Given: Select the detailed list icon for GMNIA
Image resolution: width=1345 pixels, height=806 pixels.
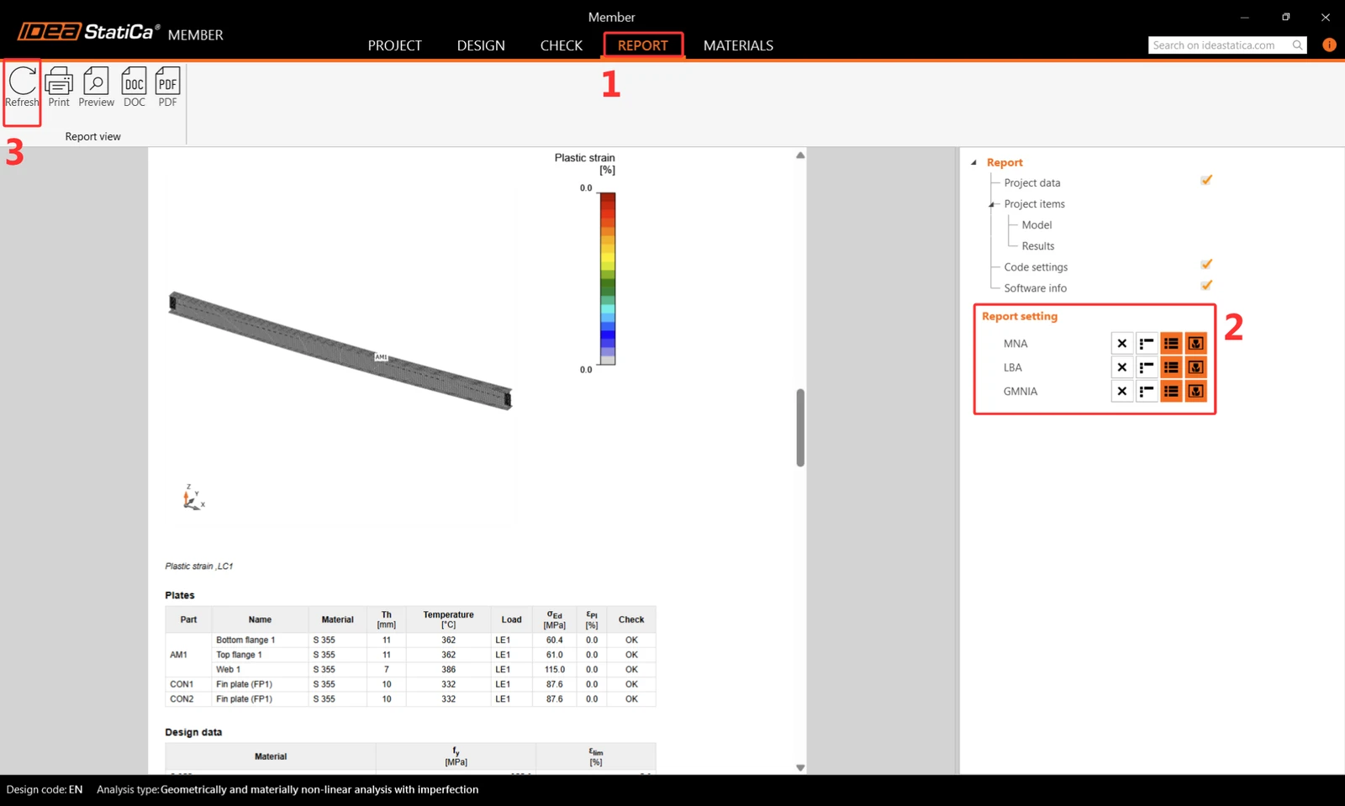Looking at the screenshot, I should point(1171,391).
